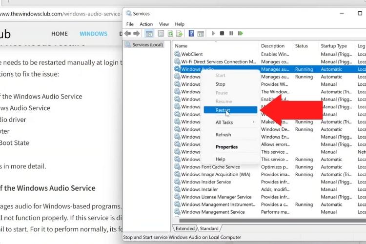Click the browser address bar URL
This screenshot has height=244, width=366.
tap(61, 14)
